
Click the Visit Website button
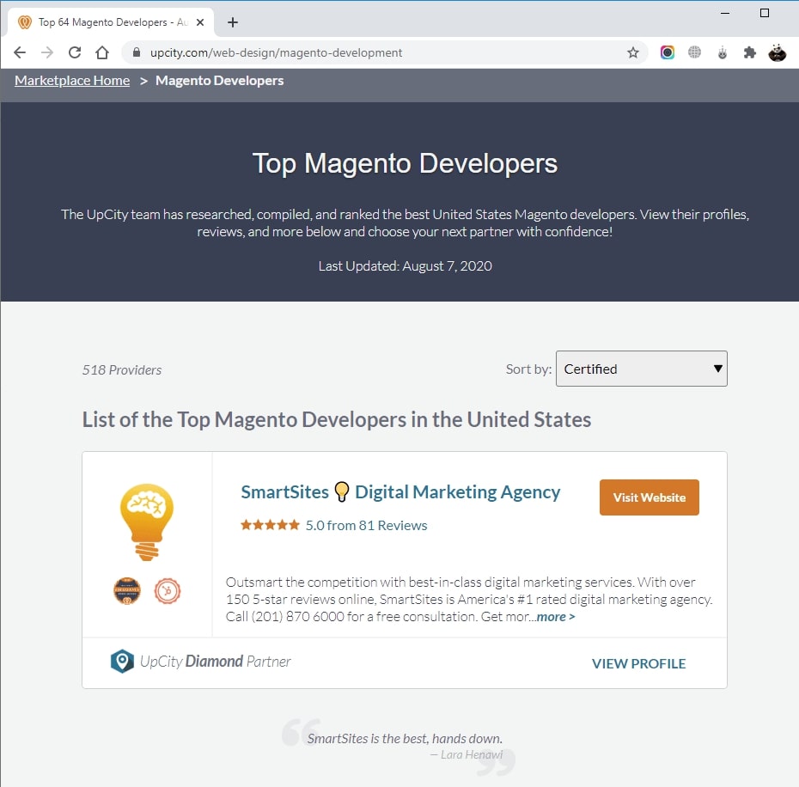coord(650,497)
